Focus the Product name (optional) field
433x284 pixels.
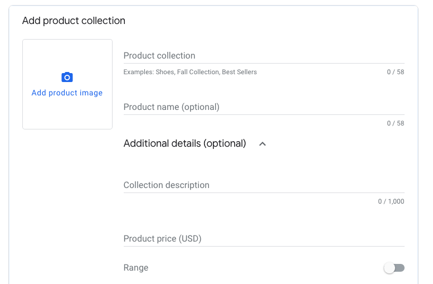pyautogui.click(x=263, y=107)
